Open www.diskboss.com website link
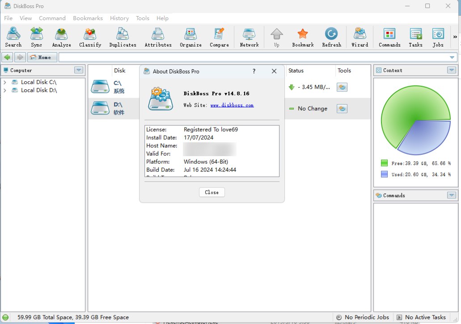 click(x=232, y=105)
